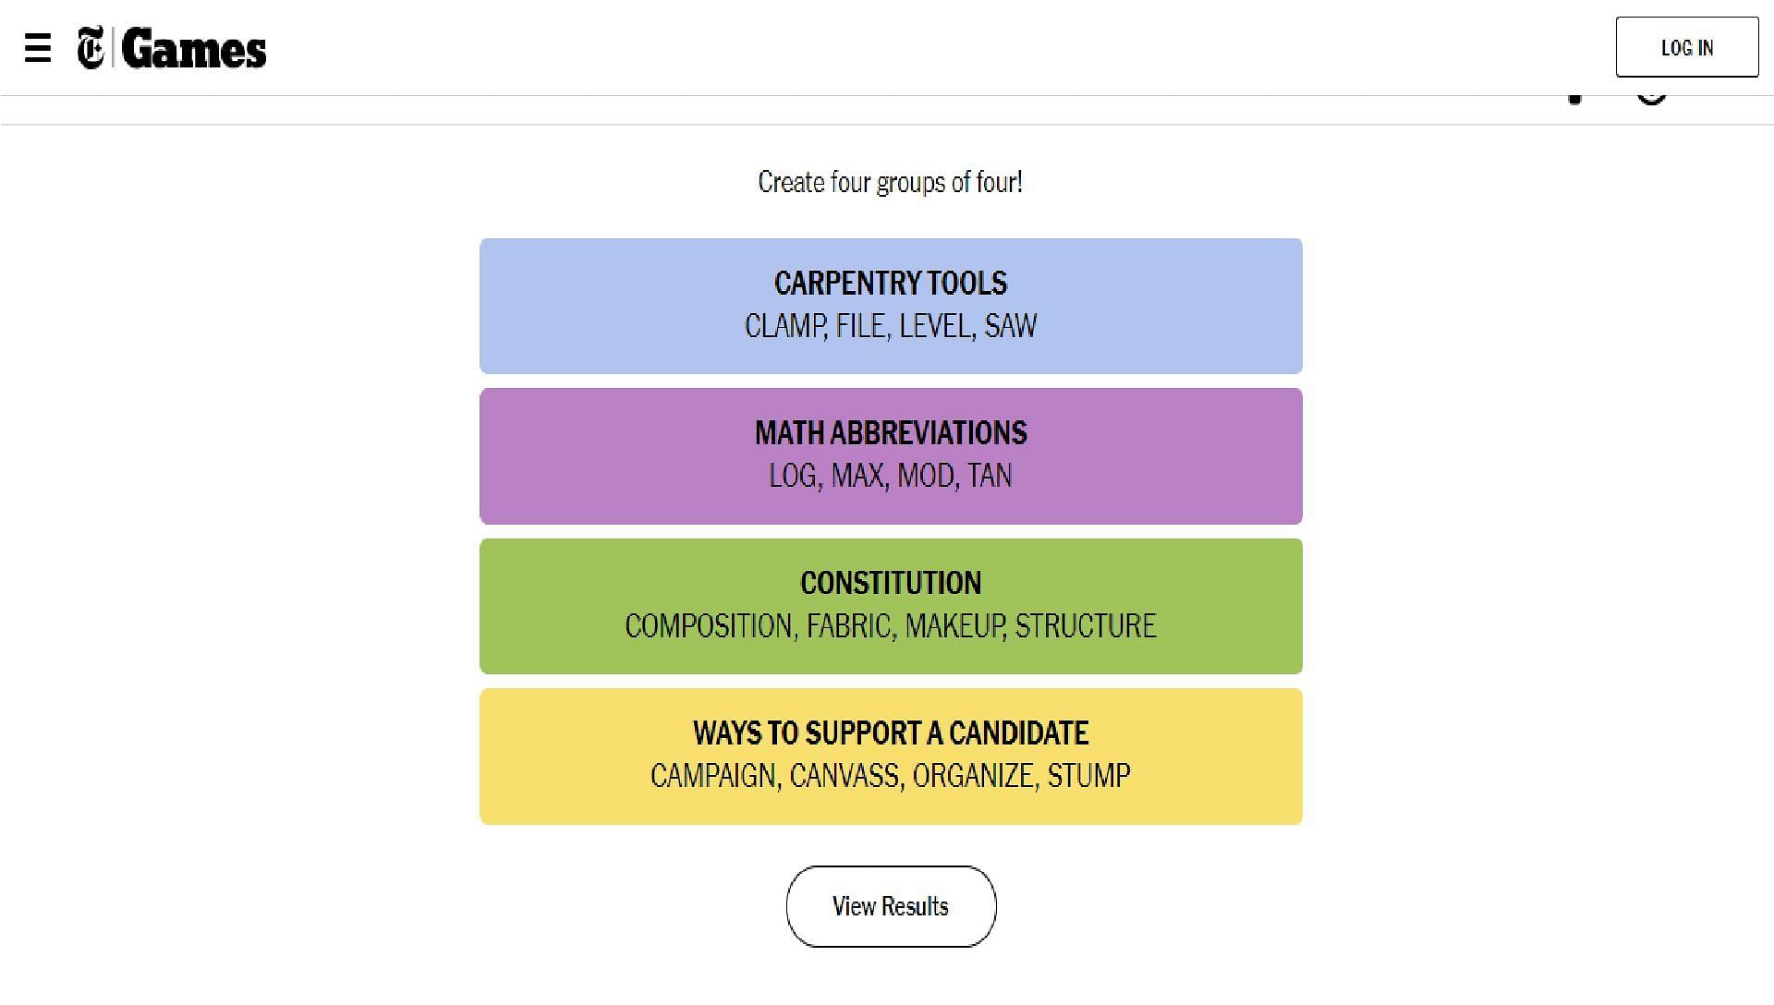1774x1005 pixels.
Task: Click the View Results button
Action: [891, 905]
